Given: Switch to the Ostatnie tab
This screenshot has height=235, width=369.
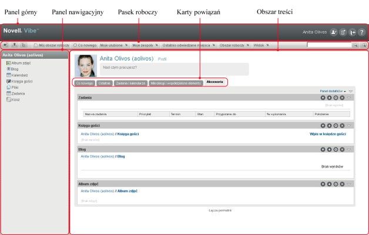Looking at the screenshot, I should click(104, 83).
